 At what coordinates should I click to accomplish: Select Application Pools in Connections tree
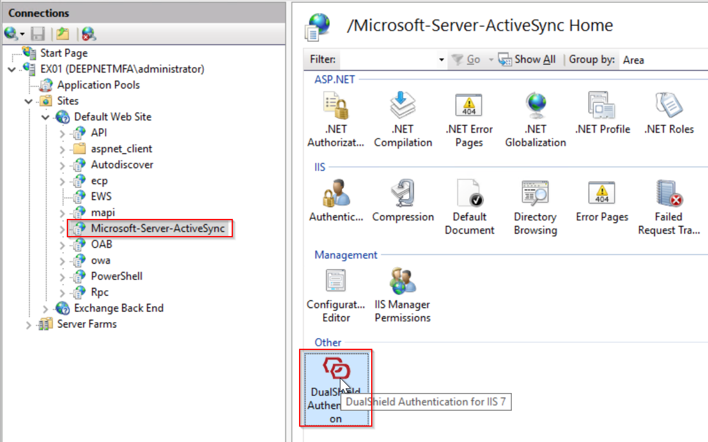pos(98,85)
